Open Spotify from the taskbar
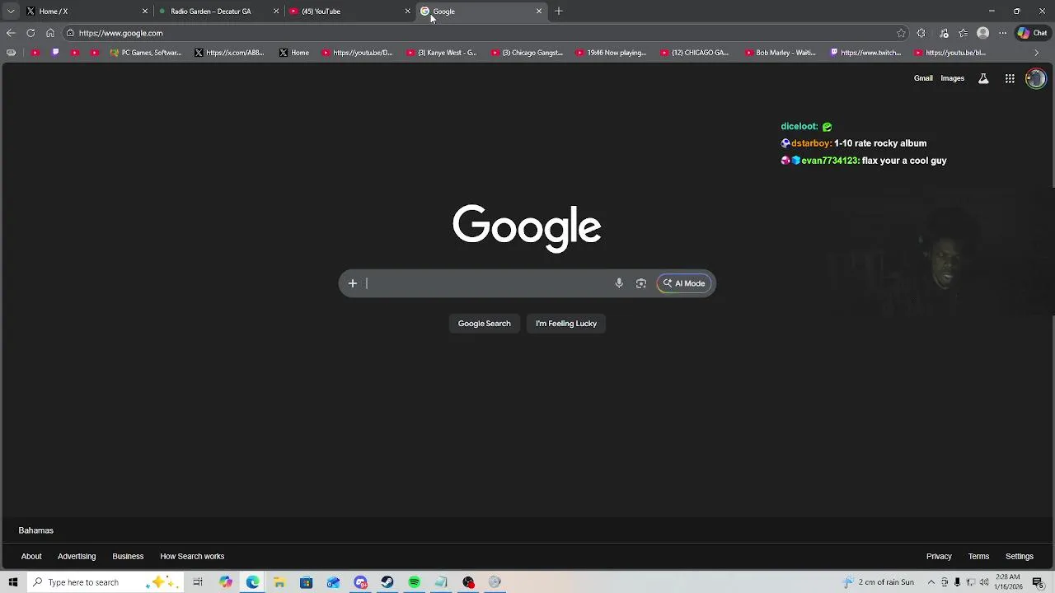The height and width of the screenshot is (593, 1055). (414, 582)
